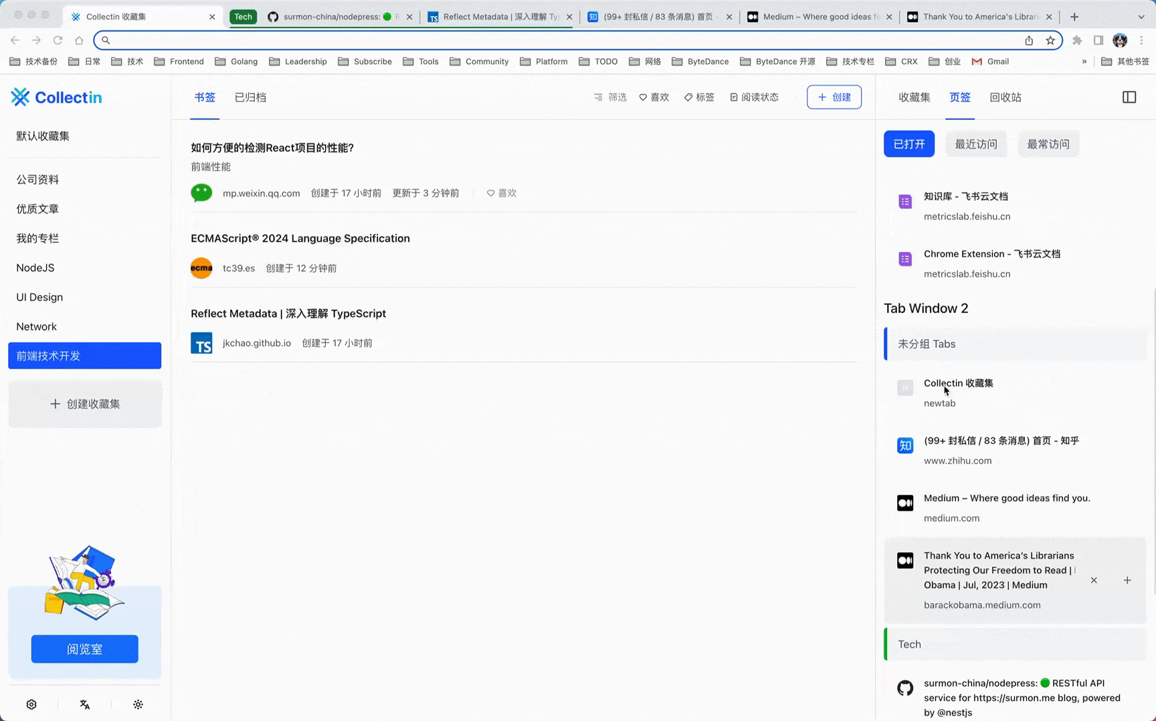This screenshot has width=1156, height=721.
Task: Reload the page with the browser refresh icon
Action: tap(58, 40)
